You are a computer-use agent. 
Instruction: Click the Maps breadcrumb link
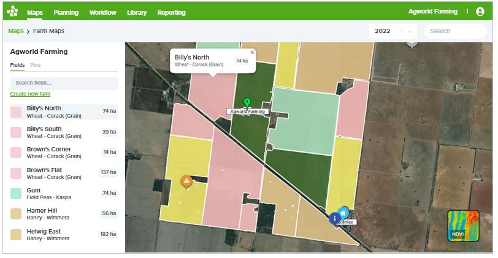coord(15,31)
